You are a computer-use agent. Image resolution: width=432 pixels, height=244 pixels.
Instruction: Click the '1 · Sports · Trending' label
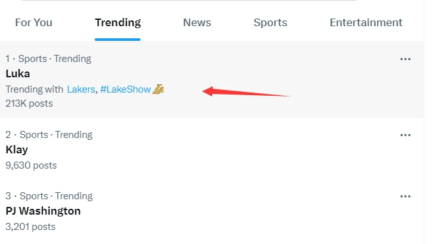click(48, 59)
